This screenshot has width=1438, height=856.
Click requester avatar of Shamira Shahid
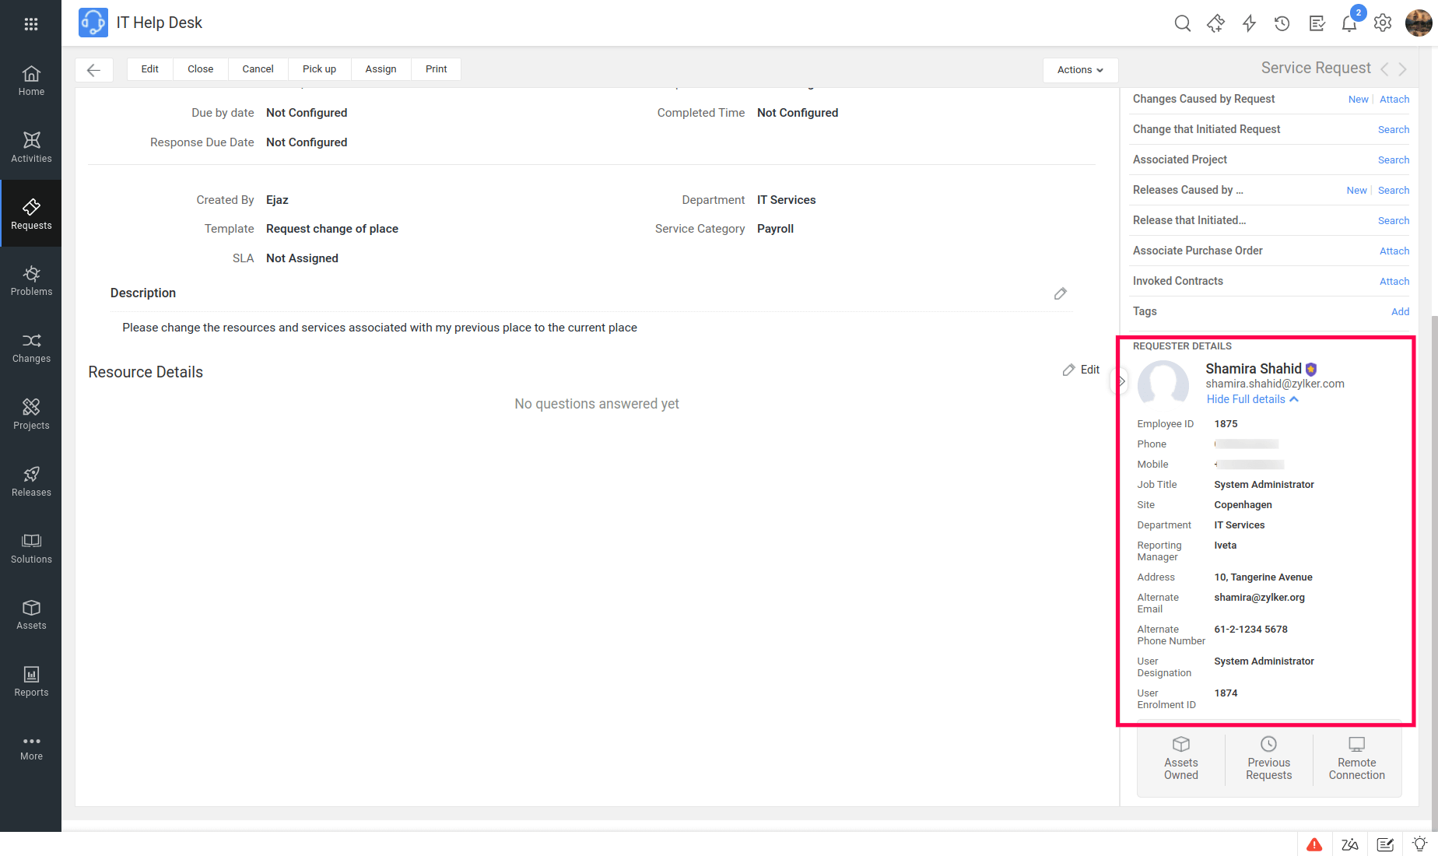1163,384
